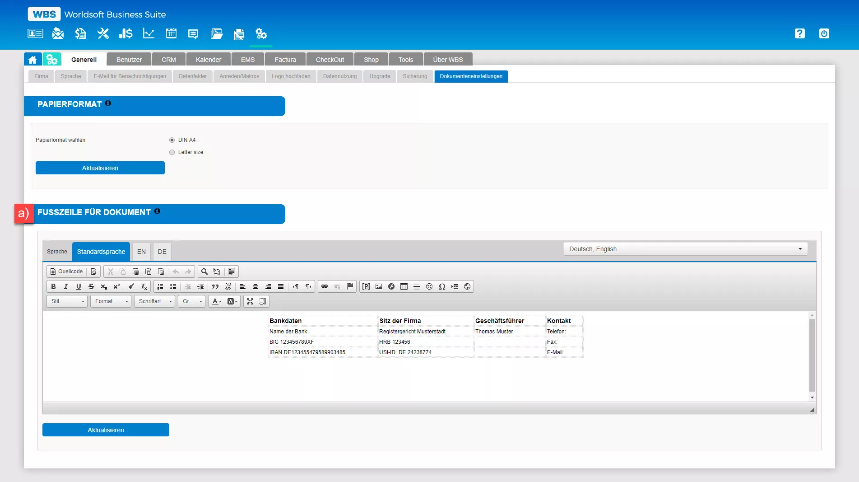Viewport: 859px width, 482px height.
Task: Toggle superscript formatting
Action: point(116,286)
